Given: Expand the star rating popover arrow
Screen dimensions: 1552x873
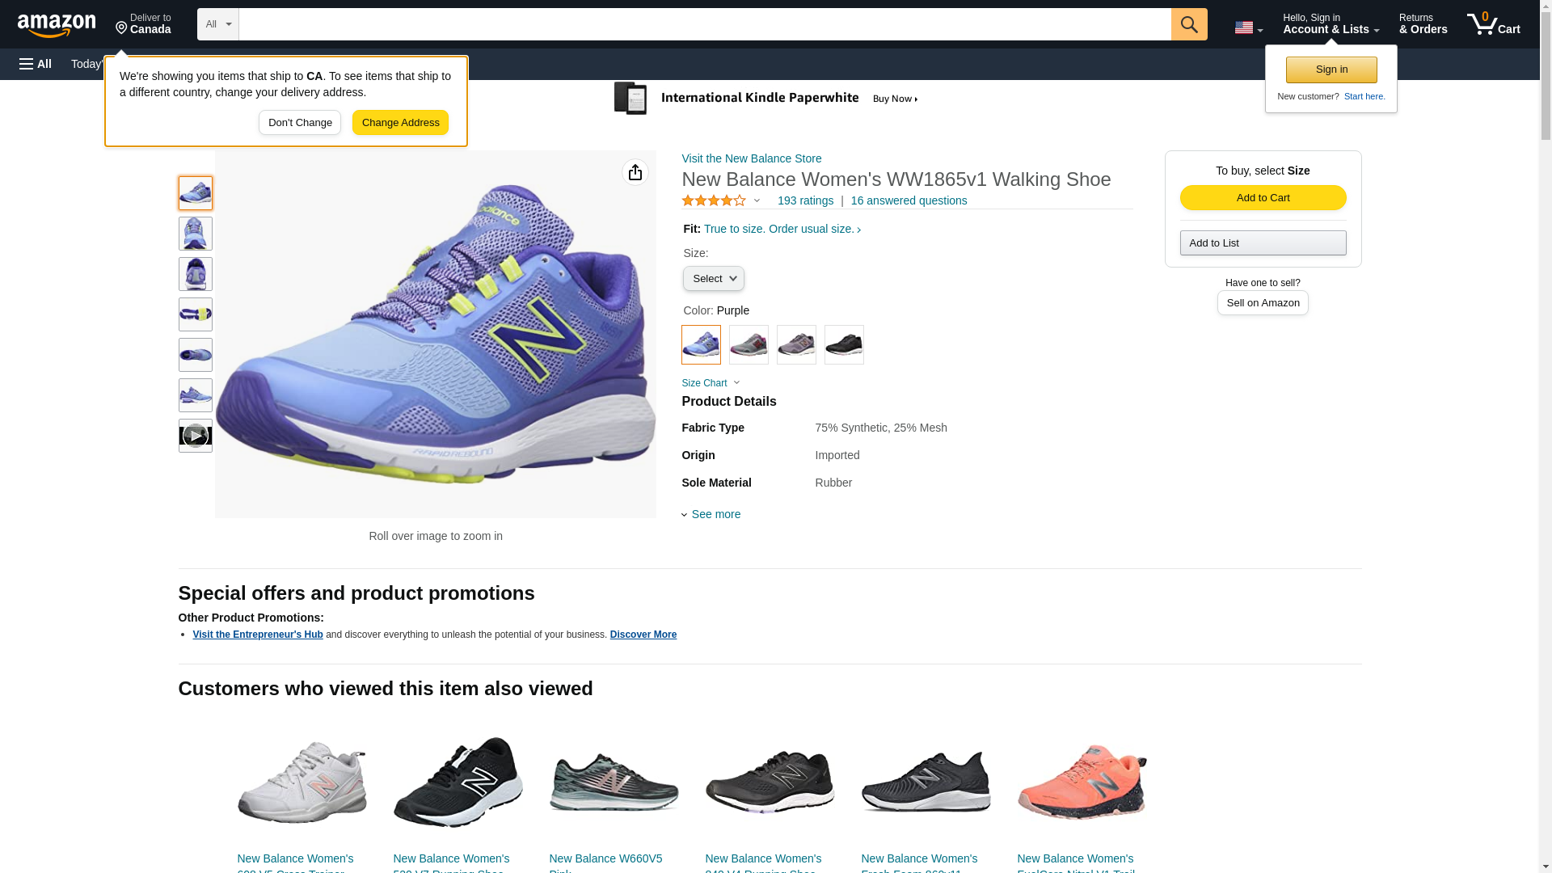Looking at the screenshot, I should click(x=757, y=200).
